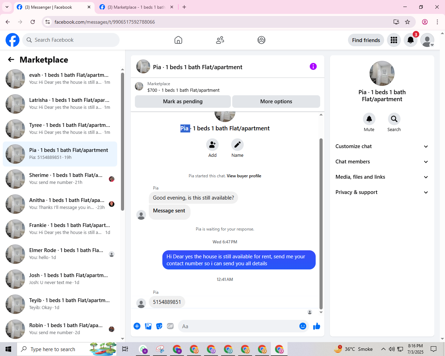The width and height of the screenshot is (445, 356).
Task: Open Teyib conversation in list
Action: pos(60,304)
